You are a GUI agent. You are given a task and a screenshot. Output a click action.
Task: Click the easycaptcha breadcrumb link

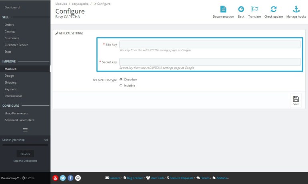click(80, 4)
